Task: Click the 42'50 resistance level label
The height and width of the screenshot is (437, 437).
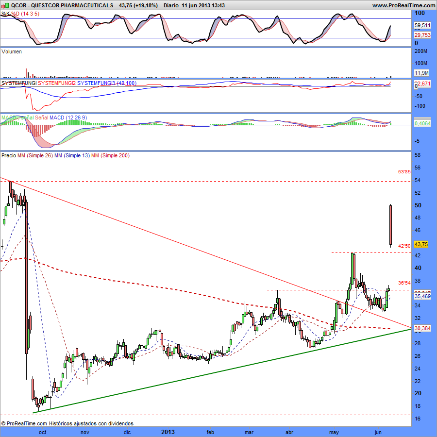Action: (404, 246)
